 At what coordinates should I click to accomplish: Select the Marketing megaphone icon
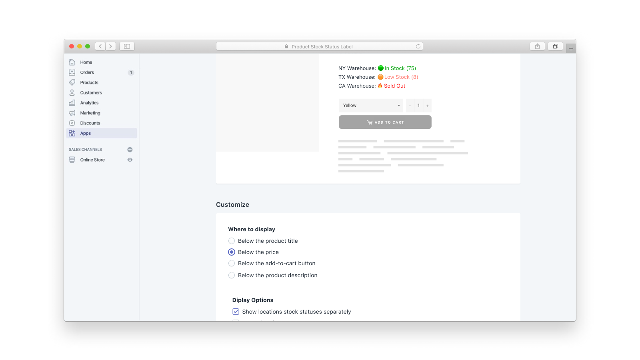pos(72,113)
